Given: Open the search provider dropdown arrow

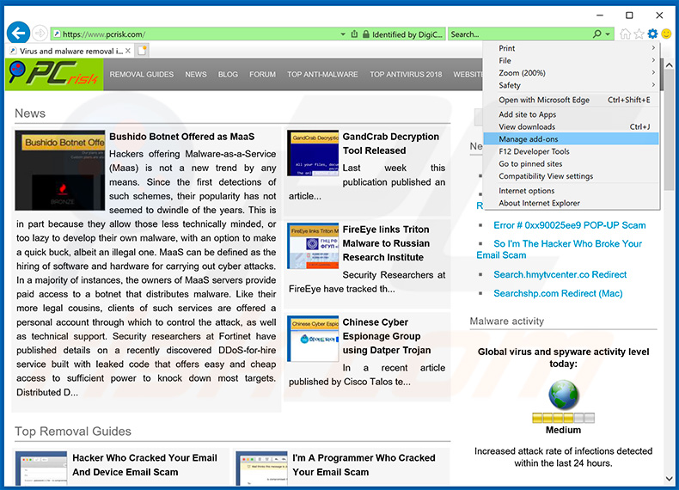Looking at the screenshot, I should coord(608,34).
